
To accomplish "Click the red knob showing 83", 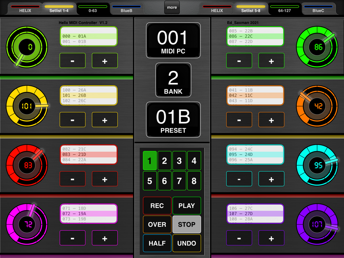I will tap(27, 165).
